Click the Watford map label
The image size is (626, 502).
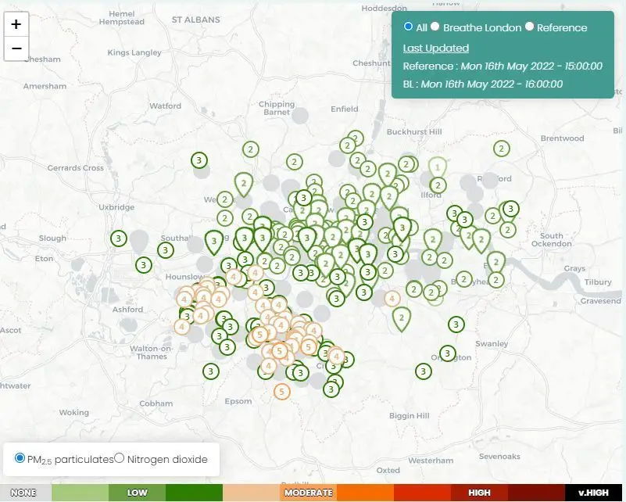[x=165, y=106]
